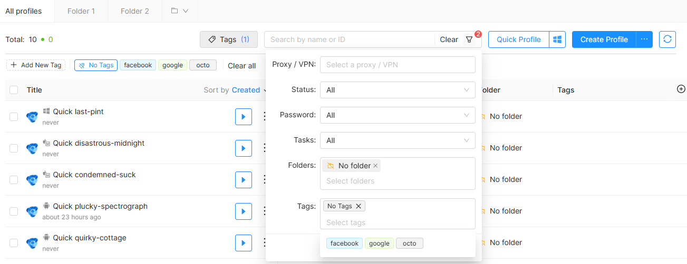Open more options for Quick plucky-spectrograph
The width and height of the screenshot is (687, 264).
tap(264, 211)
